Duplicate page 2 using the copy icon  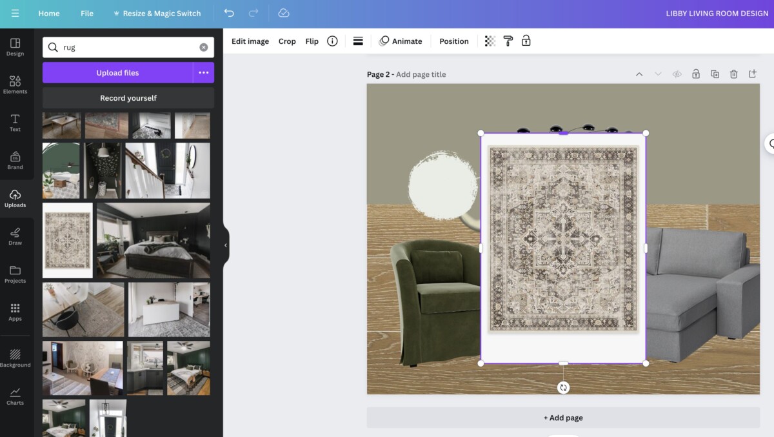point(715,74)
